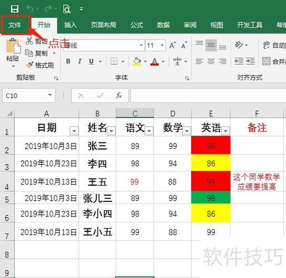Select column C header
The width and height of the screenshot is (286, 278).
pyautogui.click(x=135, y=113)
